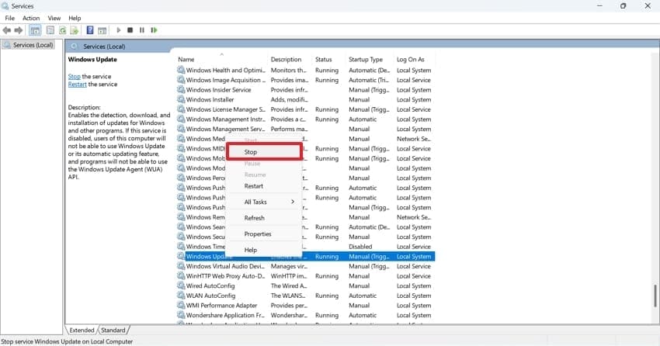Sort by the Startup Type column header
The width and height of the screenshot is (660, 346).
coord(370,59)
